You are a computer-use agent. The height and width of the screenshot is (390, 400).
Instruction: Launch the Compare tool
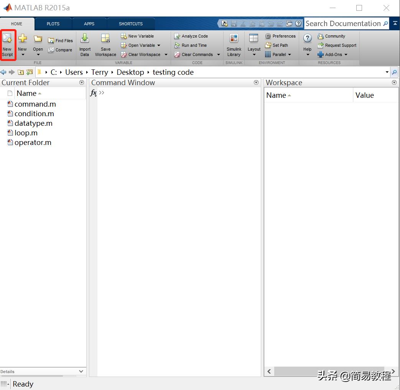pos(61,50)
